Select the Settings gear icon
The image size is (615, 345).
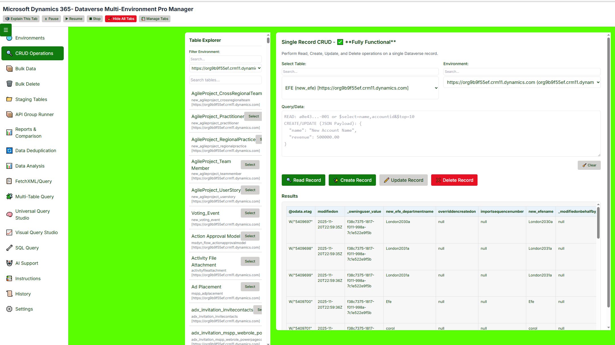coord(9,309)
